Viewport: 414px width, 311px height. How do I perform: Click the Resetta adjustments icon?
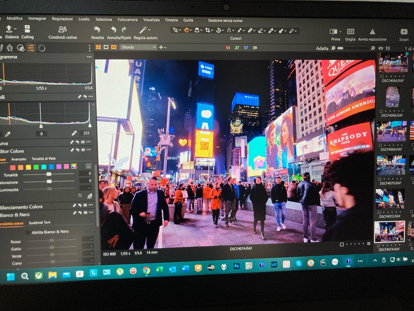click(x=97, y=30)
